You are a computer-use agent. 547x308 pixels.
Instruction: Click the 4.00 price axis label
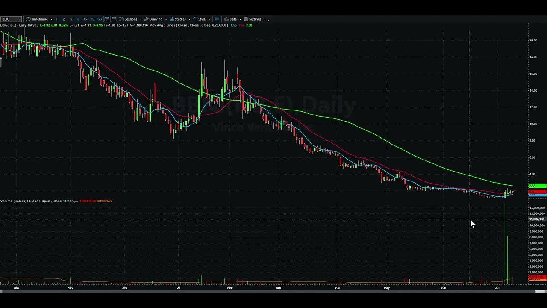532,174
